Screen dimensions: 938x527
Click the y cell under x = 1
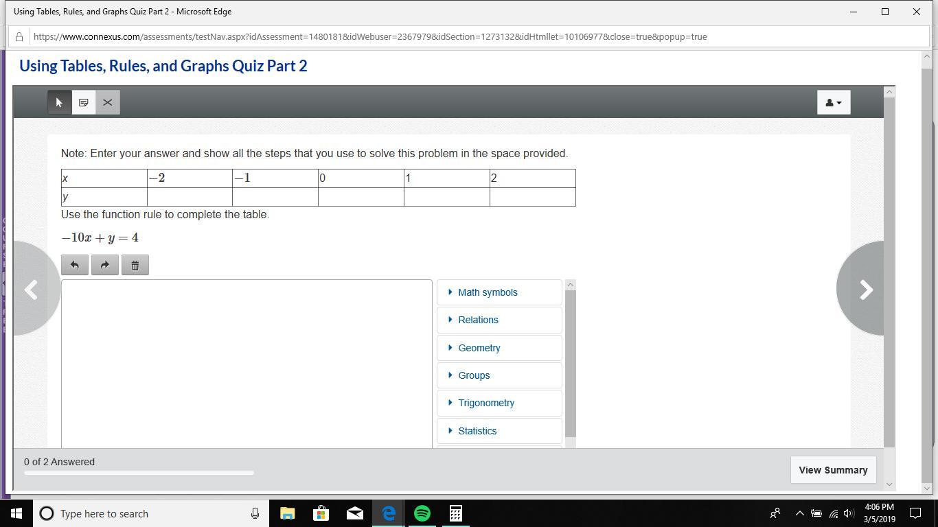447,197
